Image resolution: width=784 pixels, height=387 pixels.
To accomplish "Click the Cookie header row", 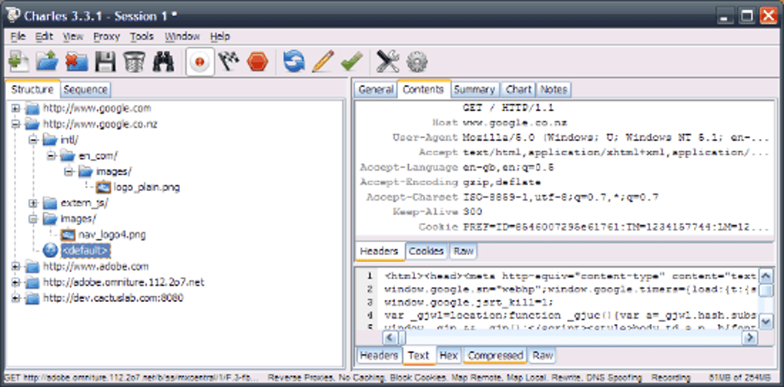I will 563,227.
